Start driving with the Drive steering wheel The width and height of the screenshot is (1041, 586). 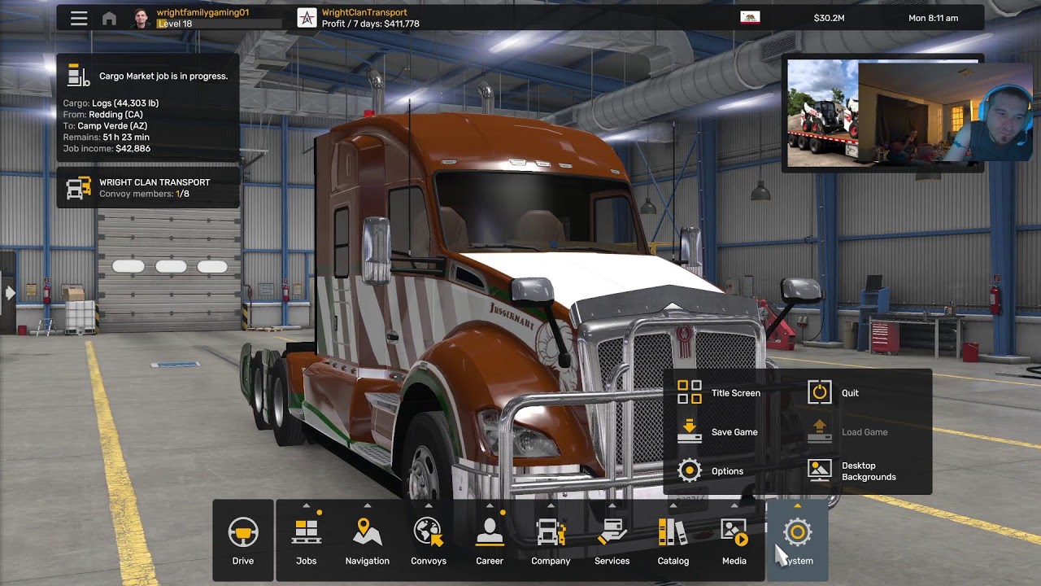243,532
